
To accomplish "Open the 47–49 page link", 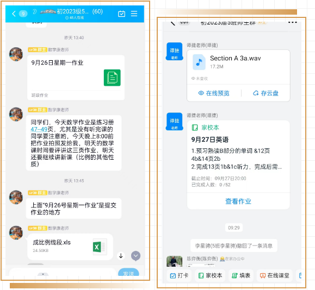I will click(x=39, y=129).
